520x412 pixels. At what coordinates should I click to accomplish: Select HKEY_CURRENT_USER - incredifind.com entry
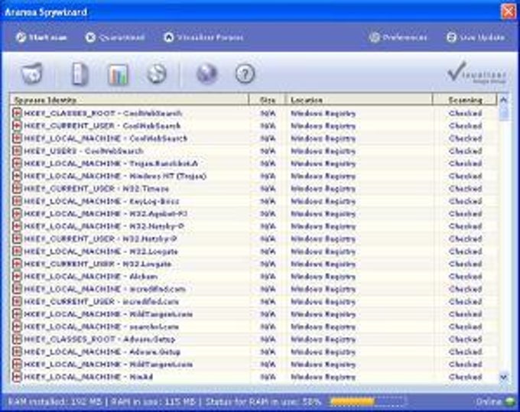click(x=255, y=302)
